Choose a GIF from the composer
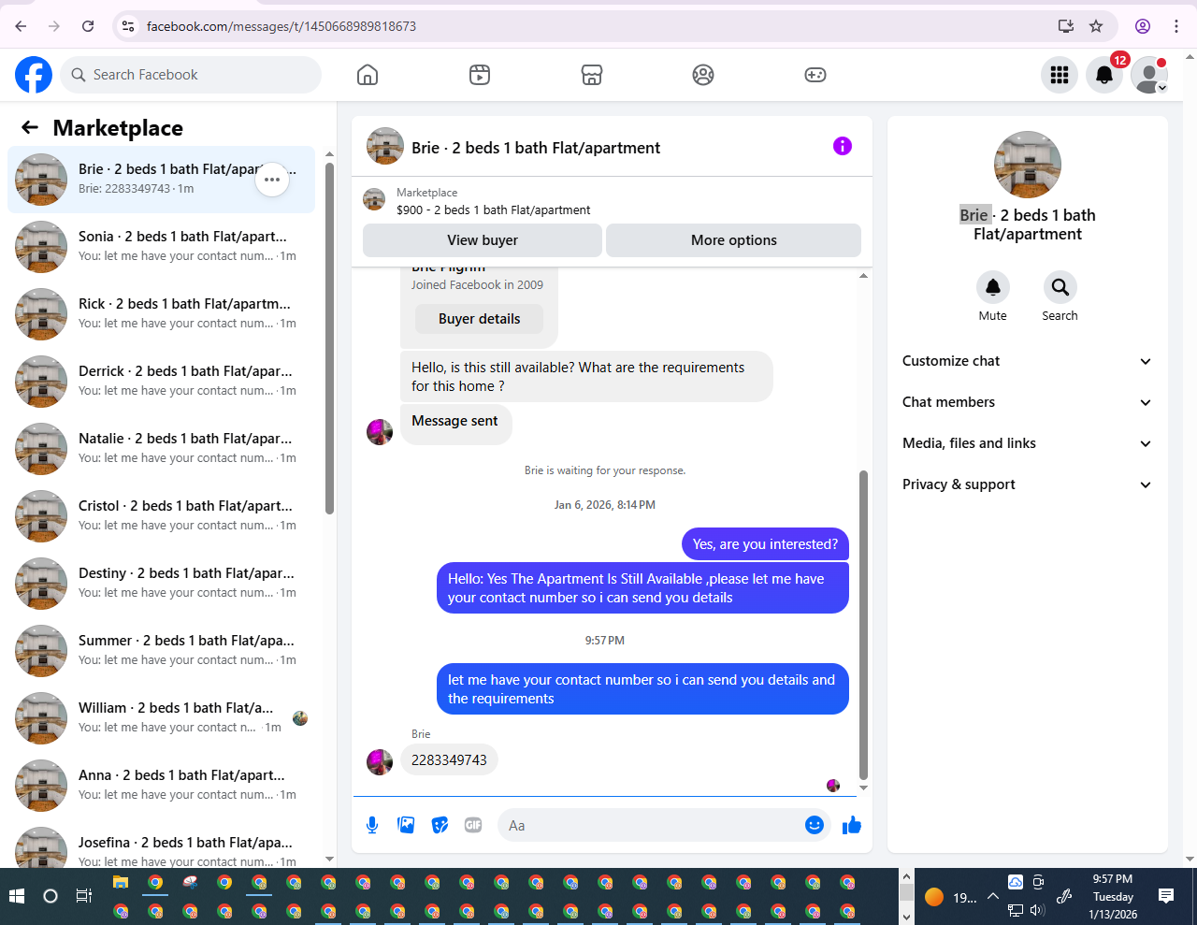This screenshot has width=1197, height=925. [473, 825]
